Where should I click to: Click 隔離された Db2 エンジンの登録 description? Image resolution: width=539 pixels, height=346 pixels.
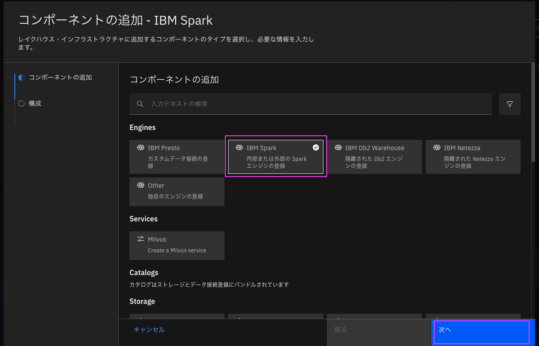tap(374, 162)
